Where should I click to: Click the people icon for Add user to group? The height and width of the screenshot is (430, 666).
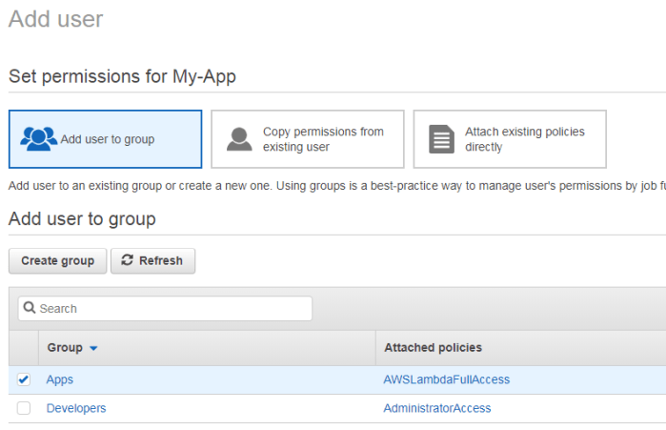(x=39, y=139)
